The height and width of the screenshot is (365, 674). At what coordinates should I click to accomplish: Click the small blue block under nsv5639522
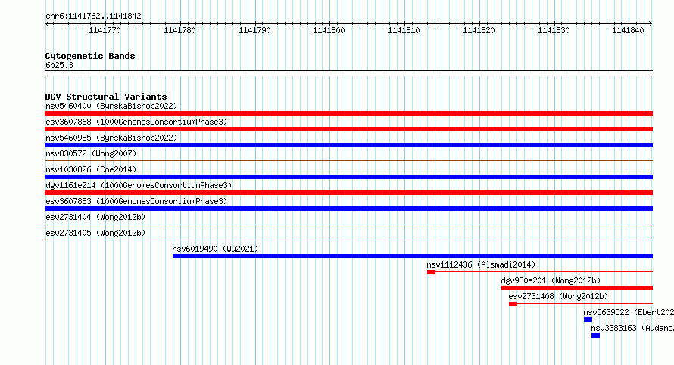point(588,320)
